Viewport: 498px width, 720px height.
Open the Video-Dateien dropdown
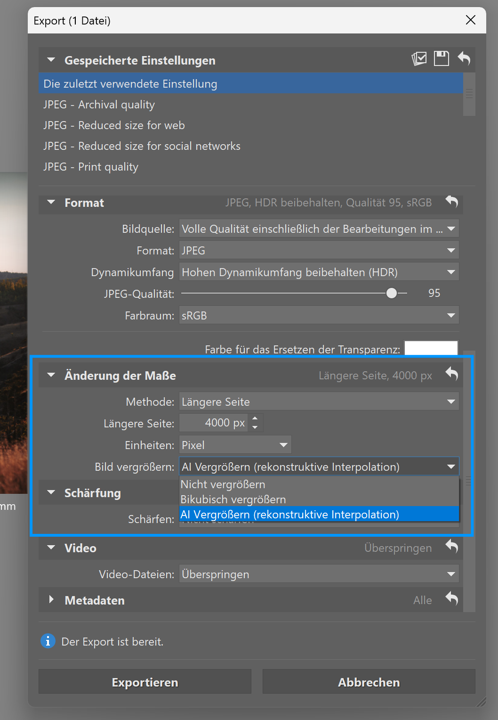(319, 574)
